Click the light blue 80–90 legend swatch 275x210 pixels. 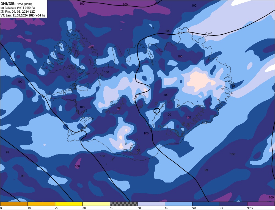(x=178, y=204)
